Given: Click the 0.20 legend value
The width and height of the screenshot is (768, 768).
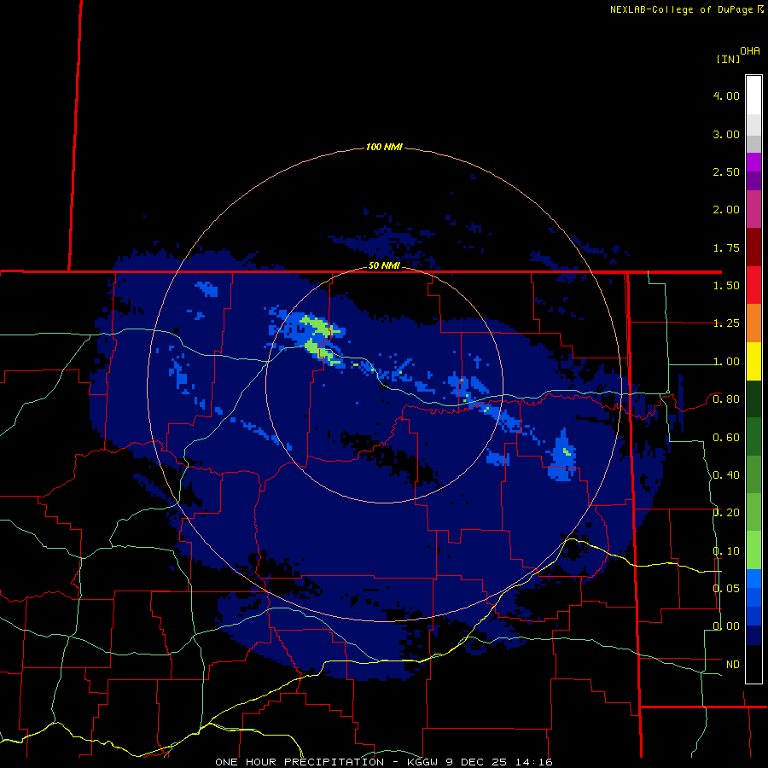Looking at the screenshot, I should coord(726,513).
